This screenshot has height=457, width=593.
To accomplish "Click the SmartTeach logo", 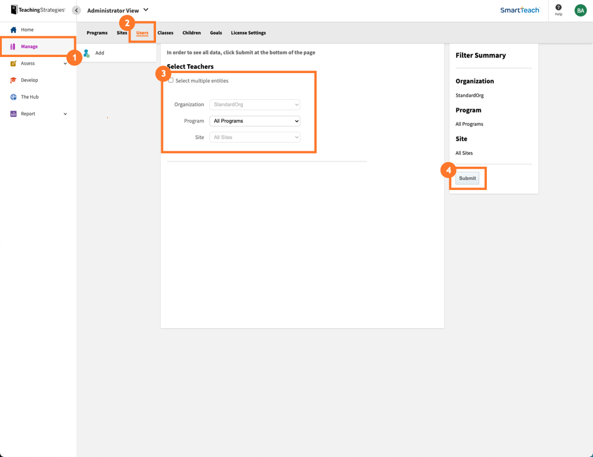I will click(519, 10).
